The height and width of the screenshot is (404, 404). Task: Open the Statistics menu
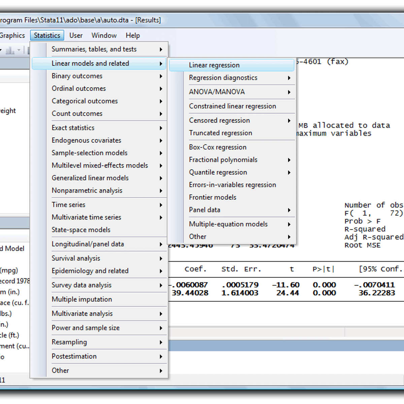click(x=47, y=35)
